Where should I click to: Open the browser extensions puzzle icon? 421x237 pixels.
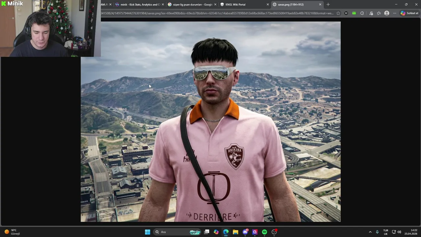tap(362, 13)
